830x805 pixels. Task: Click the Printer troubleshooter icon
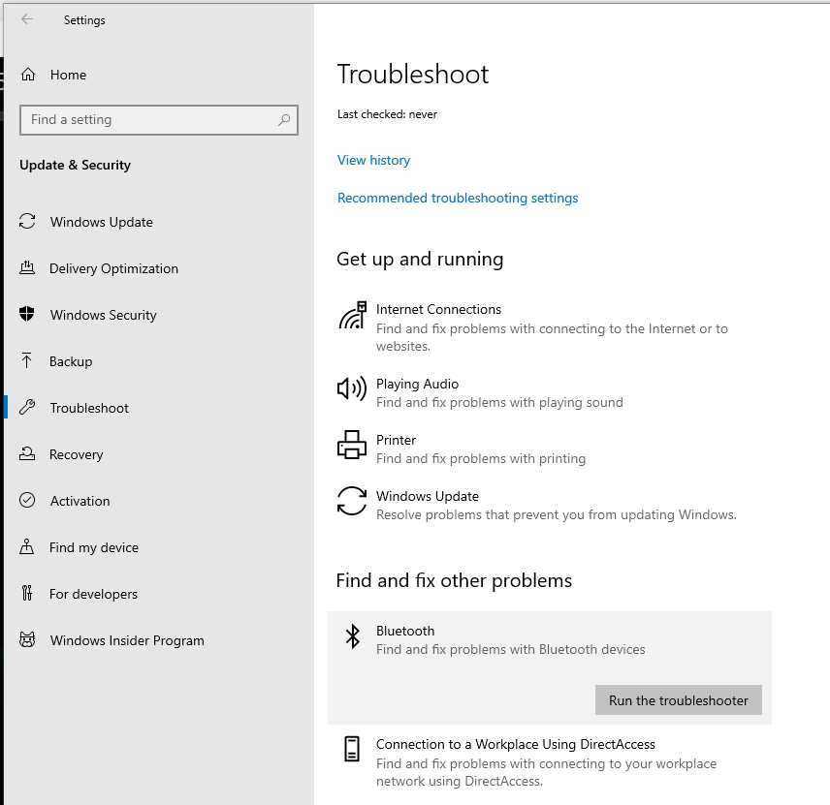pos(351,446)
